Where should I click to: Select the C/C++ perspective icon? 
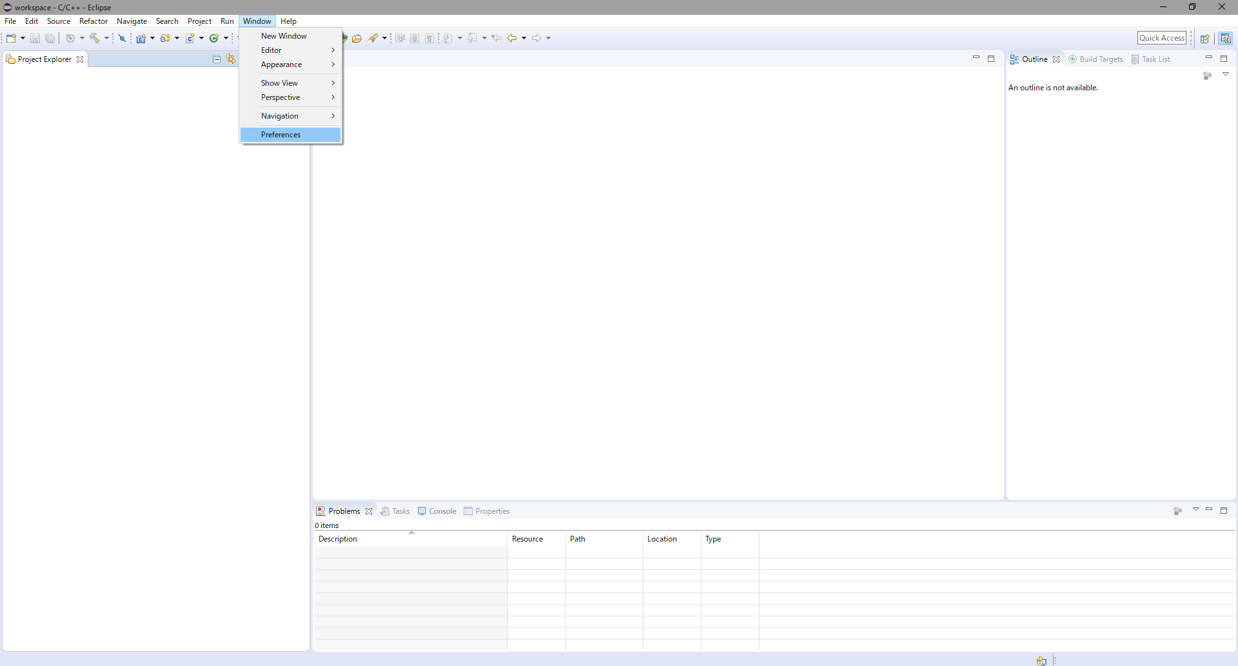pyautogui.click(x=1226, y=38)
